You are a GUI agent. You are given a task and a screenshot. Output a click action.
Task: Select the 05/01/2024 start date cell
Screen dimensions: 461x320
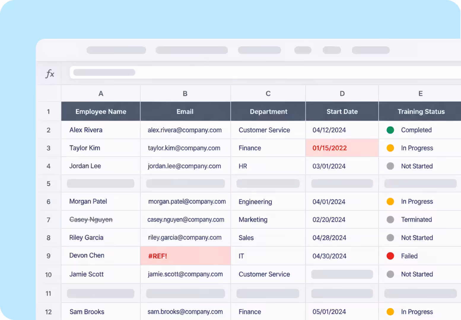pos(342,312)
